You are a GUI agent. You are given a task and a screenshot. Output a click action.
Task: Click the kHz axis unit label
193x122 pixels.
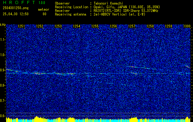pos(3,25)
